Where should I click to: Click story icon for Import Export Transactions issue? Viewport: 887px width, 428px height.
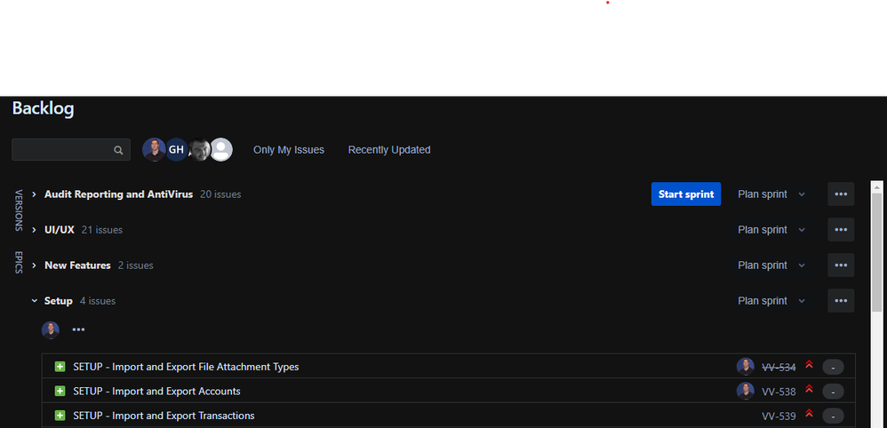click(x=60, y=416)
